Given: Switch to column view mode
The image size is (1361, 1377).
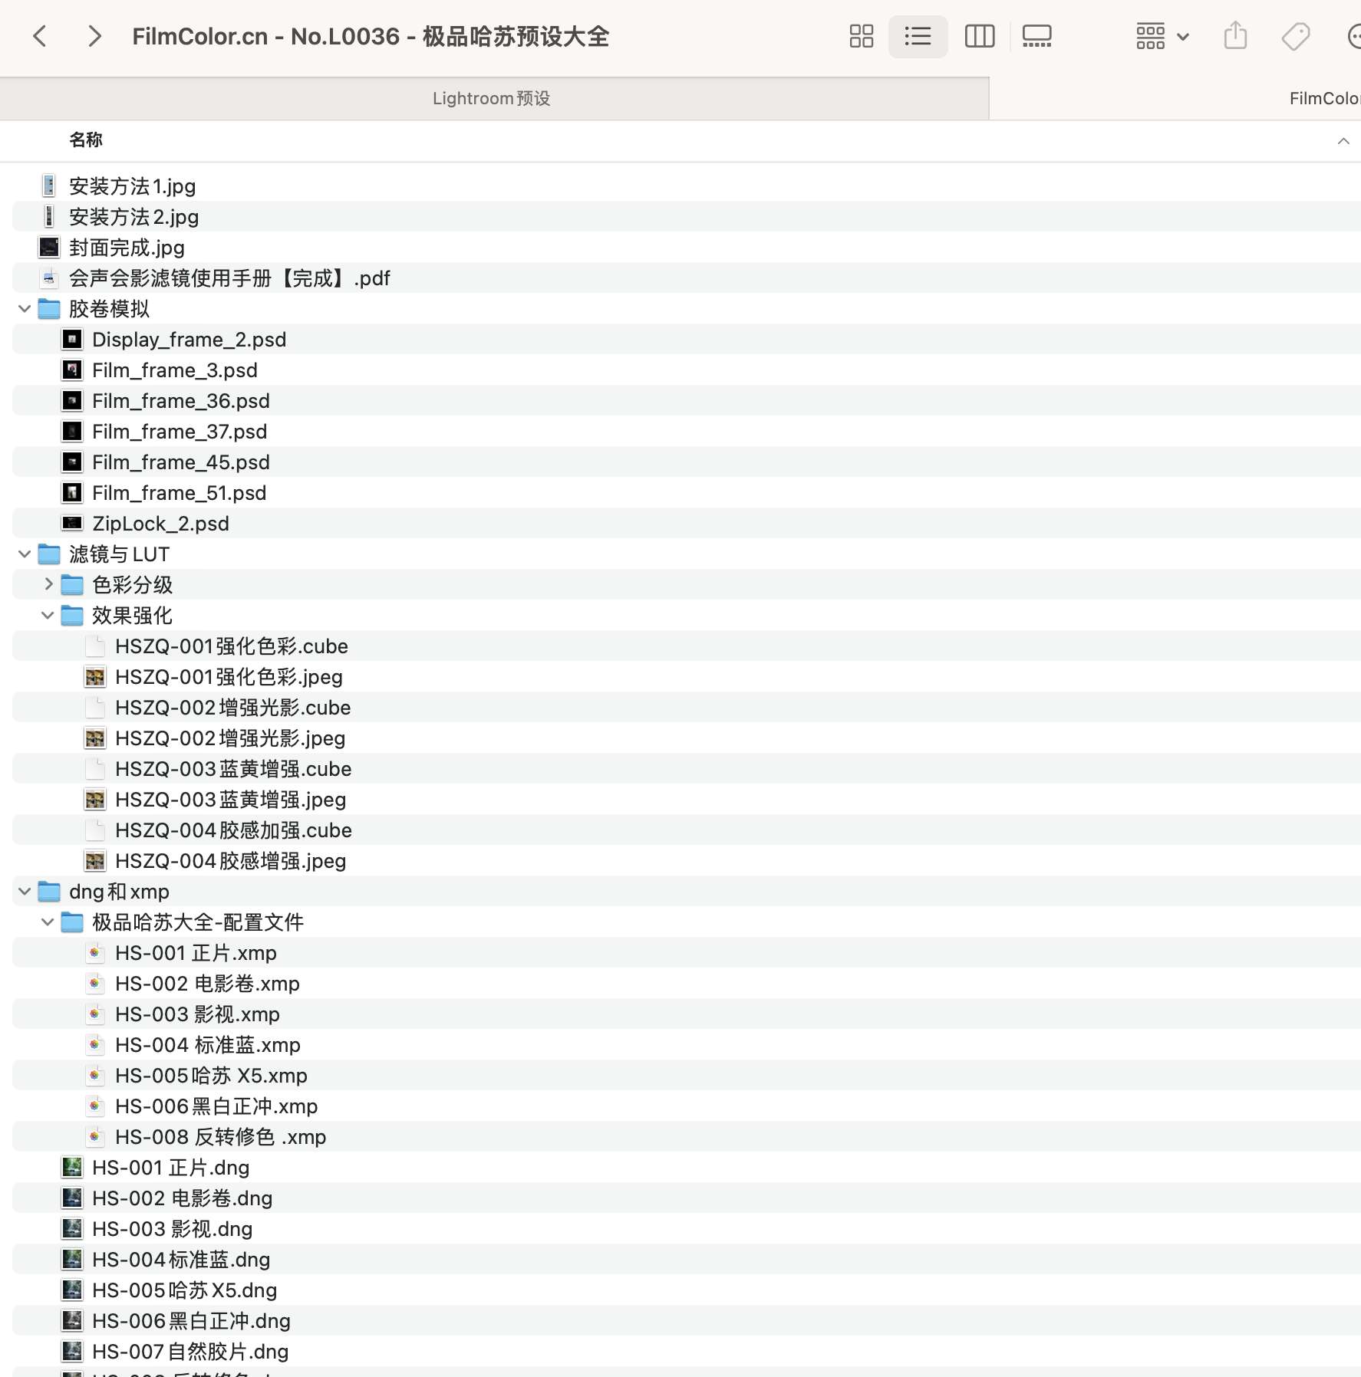Looking at the screenshot, I should 979,36.
